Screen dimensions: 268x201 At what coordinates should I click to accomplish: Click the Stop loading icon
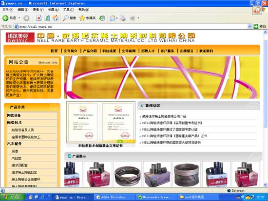click(39, 18)
